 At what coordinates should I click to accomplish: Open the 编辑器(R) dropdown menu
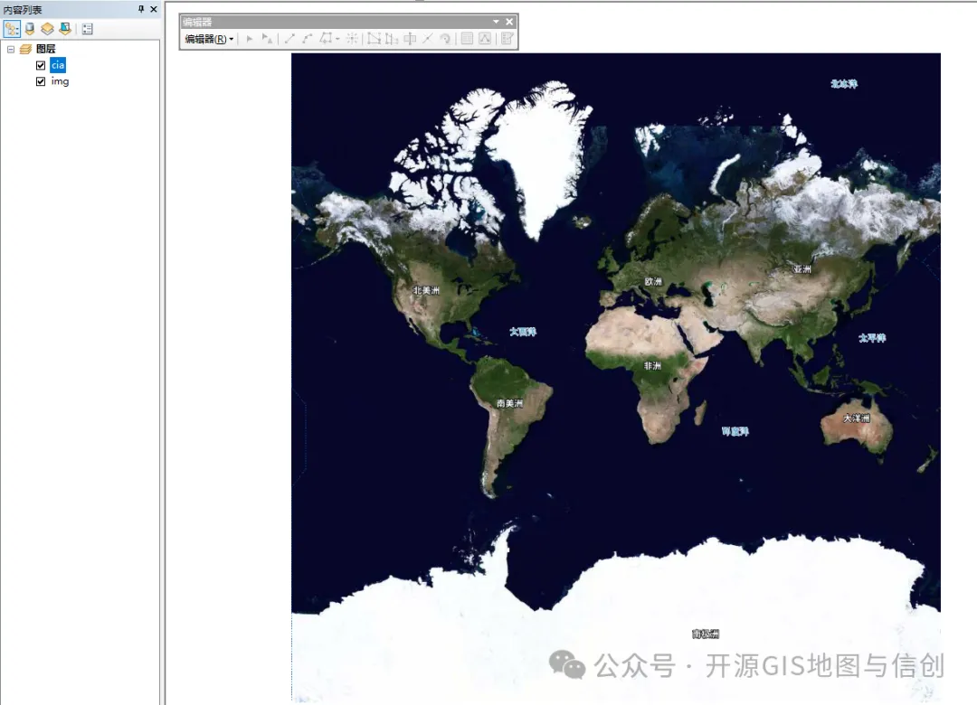209,39
